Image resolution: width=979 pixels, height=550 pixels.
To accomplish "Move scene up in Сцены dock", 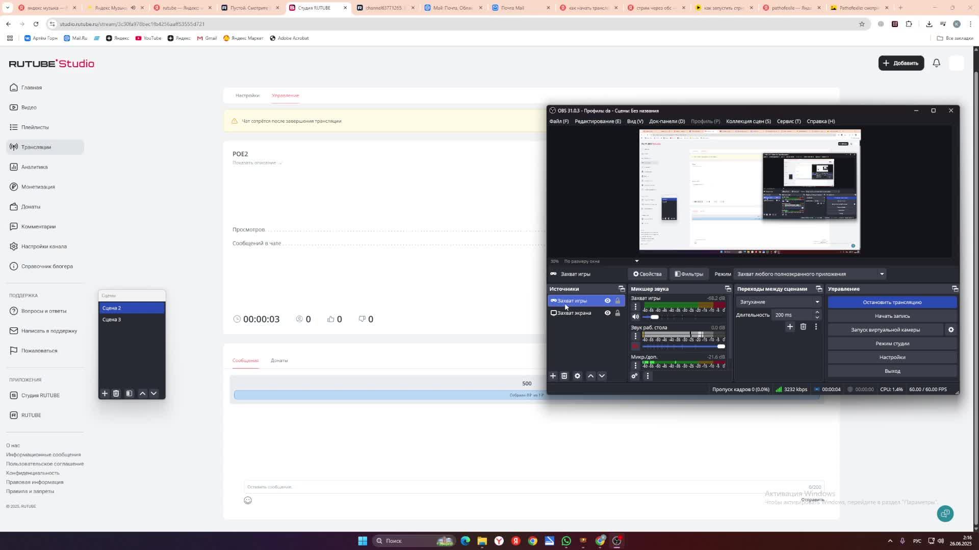I will pyautogui.click(x=142, y=393).
